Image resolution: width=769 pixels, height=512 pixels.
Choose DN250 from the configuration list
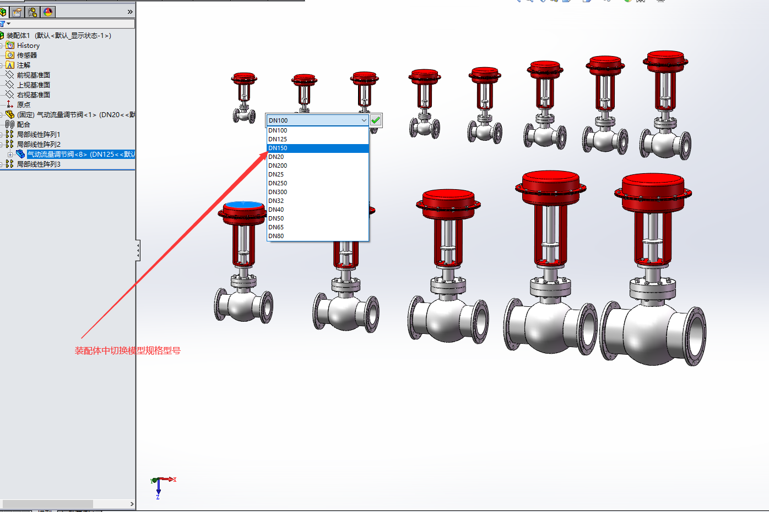317,183
